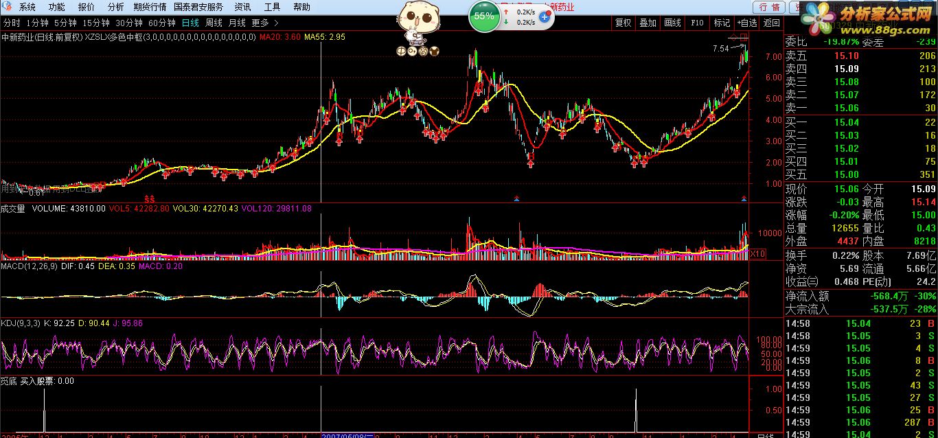Open the 帮助 menu
Image resolution: width=938 pixels, height=438 pixels.
(301, 7)
